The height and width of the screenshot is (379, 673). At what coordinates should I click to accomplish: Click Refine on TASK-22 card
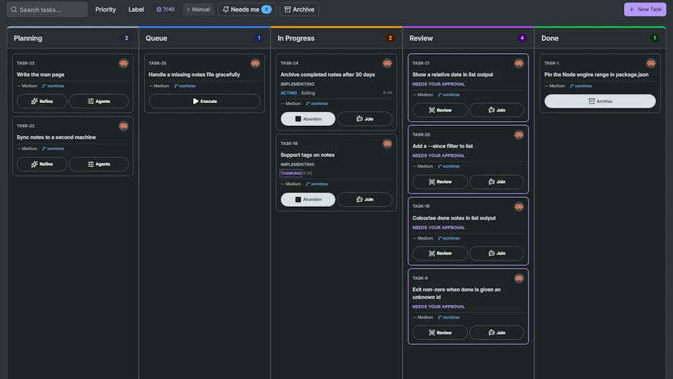point(42,164)
